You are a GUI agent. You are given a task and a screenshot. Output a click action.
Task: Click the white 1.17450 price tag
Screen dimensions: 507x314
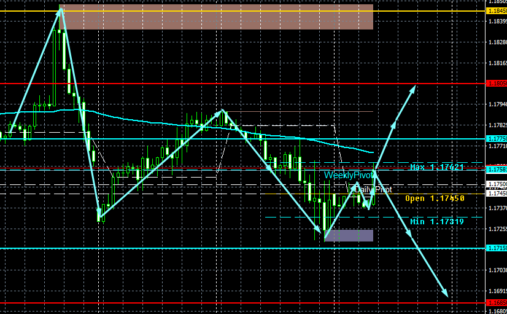[x=497, y=194]
